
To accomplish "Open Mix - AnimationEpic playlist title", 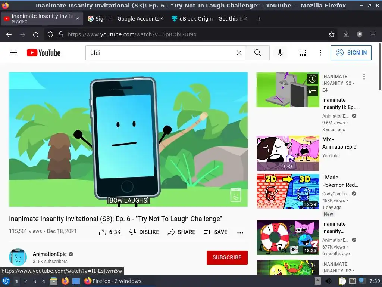I will tap(339, 143).
